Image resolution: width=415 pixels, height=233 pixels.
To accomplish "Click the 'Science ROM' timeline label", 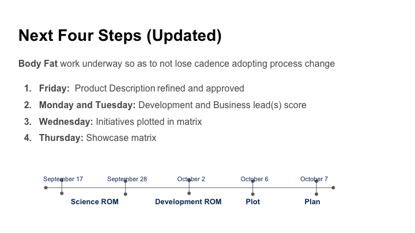I will click(95, 202).
